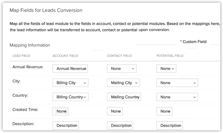223x133 pixels.
Task: Click the Potential Field column header
Action: (170, 56)
